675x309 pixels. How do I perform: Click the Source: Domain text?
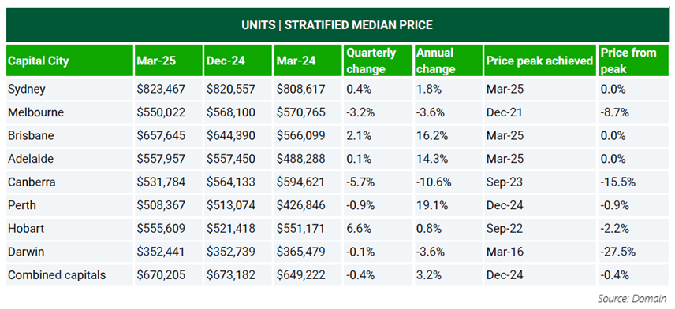[x=632, y=298]
